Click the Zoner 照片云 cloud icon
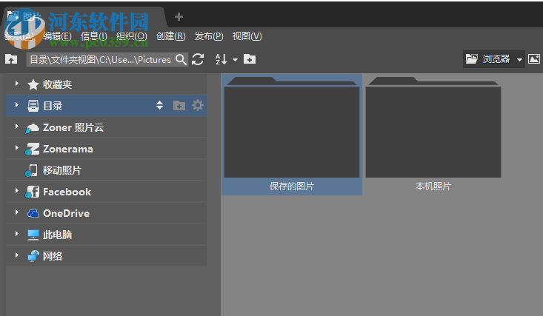Image resolution: width=543 pixels, height=316 pixels. click(32, 128)
